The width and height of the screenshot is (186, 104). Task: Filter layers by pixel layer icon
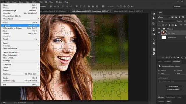(x=172, y=17)
